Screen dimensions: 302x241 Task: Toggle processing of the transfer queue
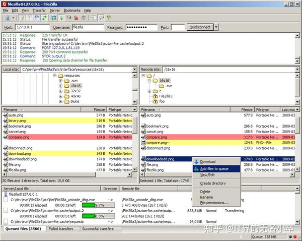tap(61, 18)
